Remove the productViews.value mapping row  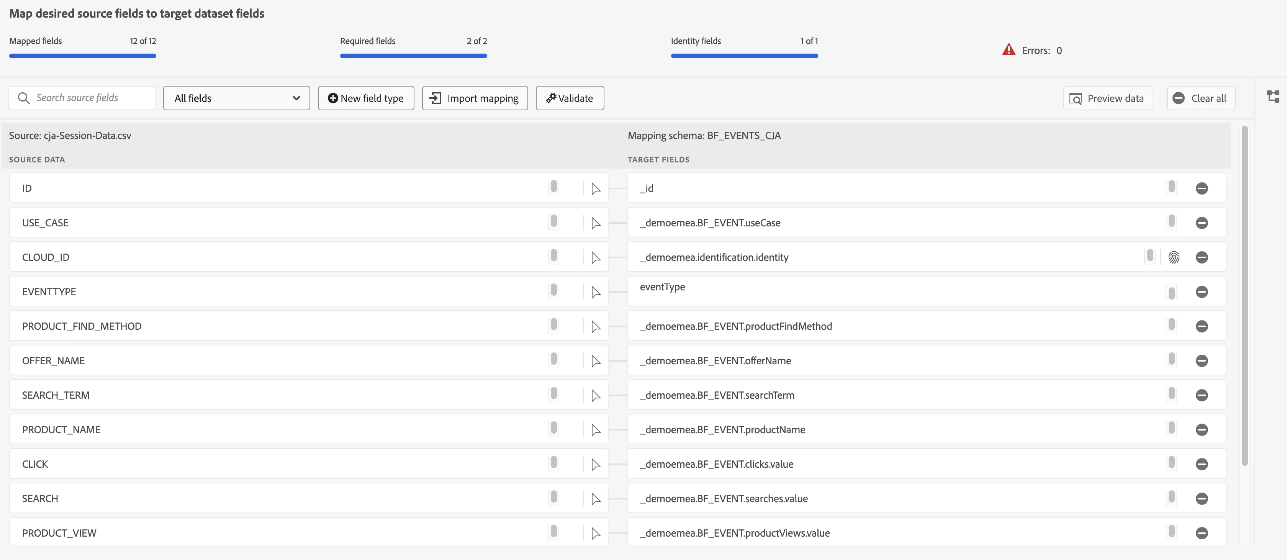[1202, 533]
